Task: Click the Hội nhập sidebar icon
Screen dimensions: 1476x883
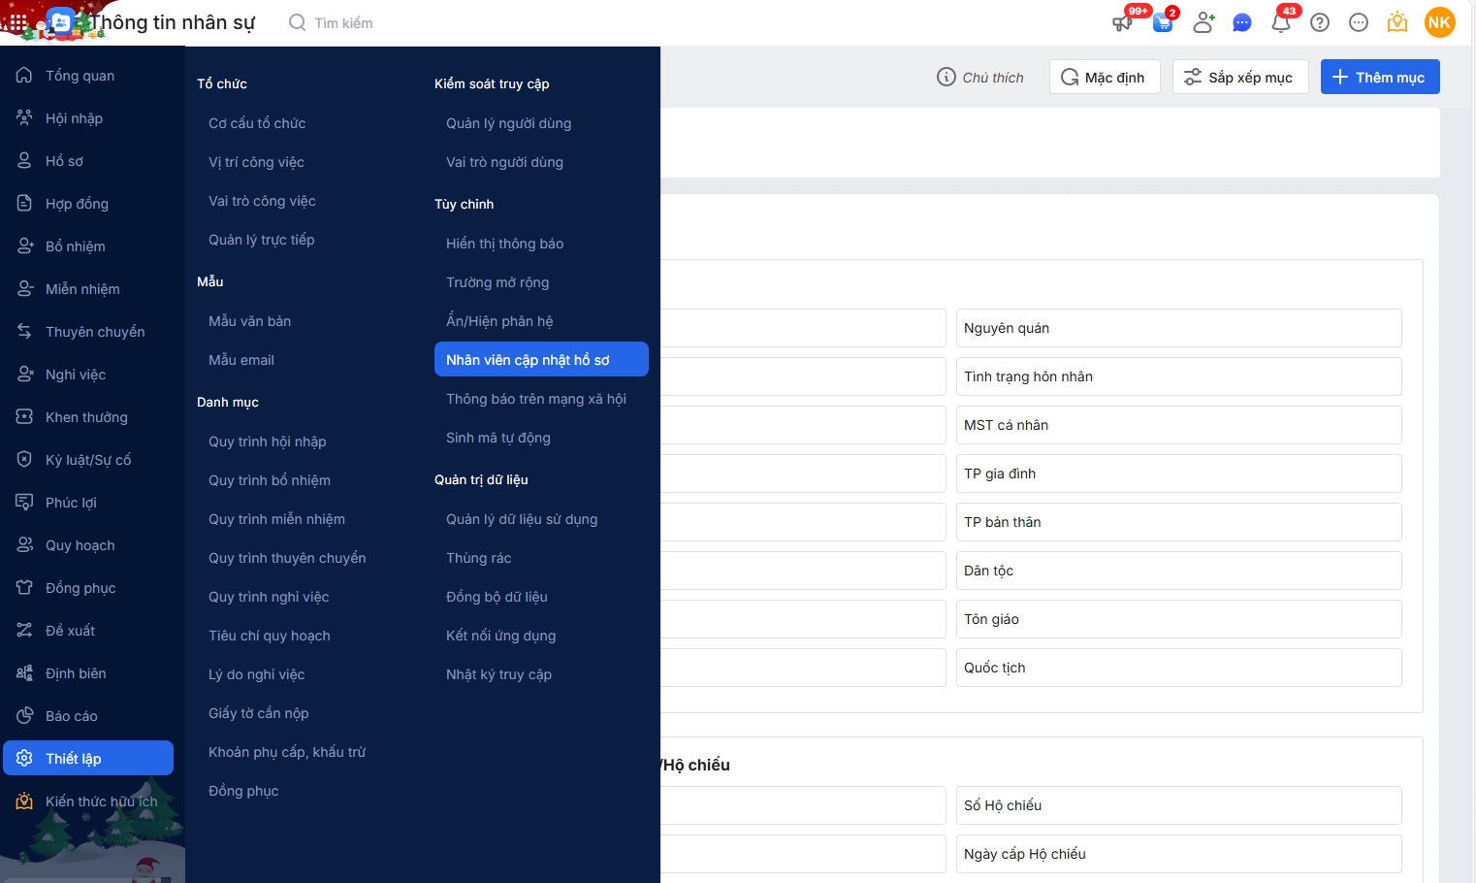Action: click(24, 117)
